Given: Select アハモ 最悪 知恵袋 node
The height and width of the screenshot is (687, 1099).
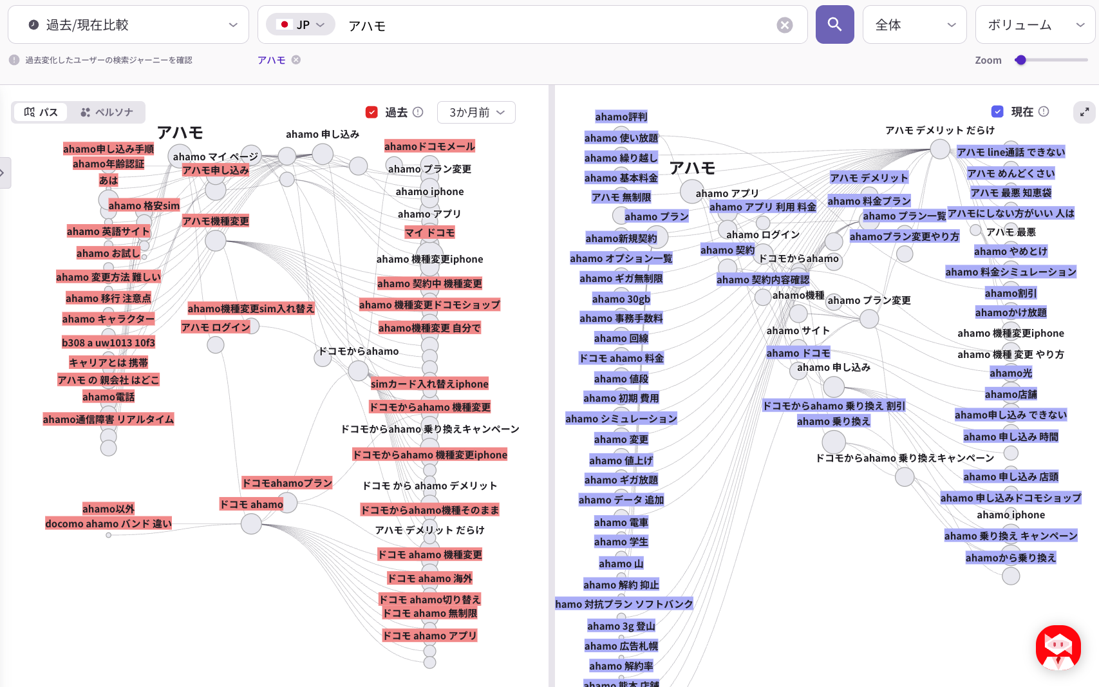Looking at the screenshot, I should pos(1010,193).
